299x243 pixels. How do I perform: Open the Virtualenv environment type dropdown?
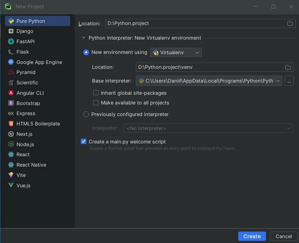(176, 52)
